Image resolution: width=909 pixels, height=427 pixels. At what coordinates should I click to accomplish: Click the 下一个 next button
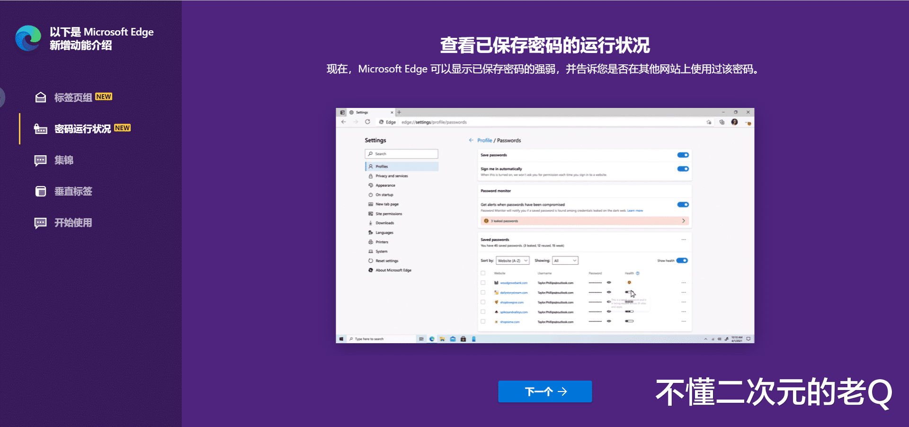[545, 391]
